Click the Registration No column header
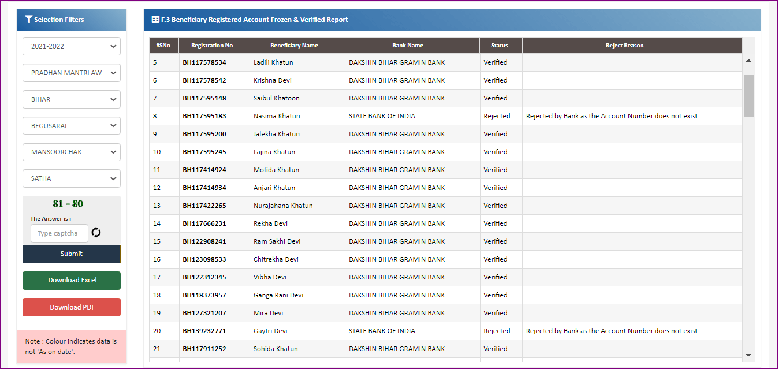Screen dimensions: 778x369 tap(212, 46)
